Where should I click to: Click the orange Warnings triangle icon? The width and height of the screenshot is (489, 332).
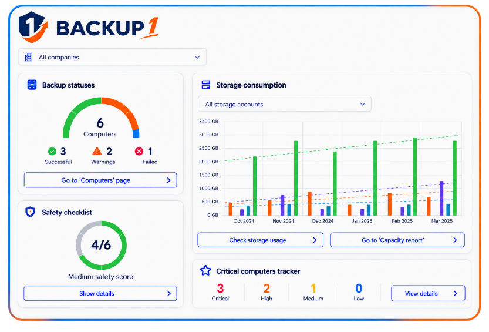point(97,151)
